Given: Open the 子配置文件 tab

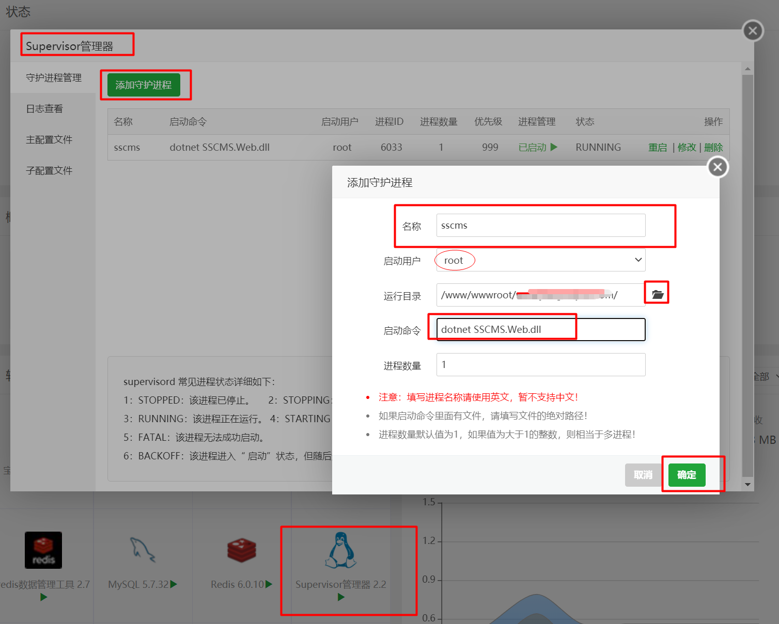Looking at the screenshot, I should click(x=49, y=170).
